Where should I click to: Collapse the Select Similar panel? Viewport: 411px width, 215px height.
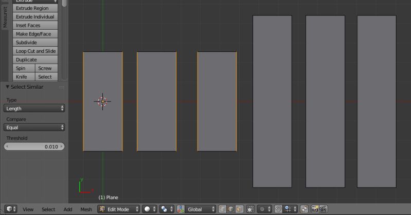pos(7,87)
